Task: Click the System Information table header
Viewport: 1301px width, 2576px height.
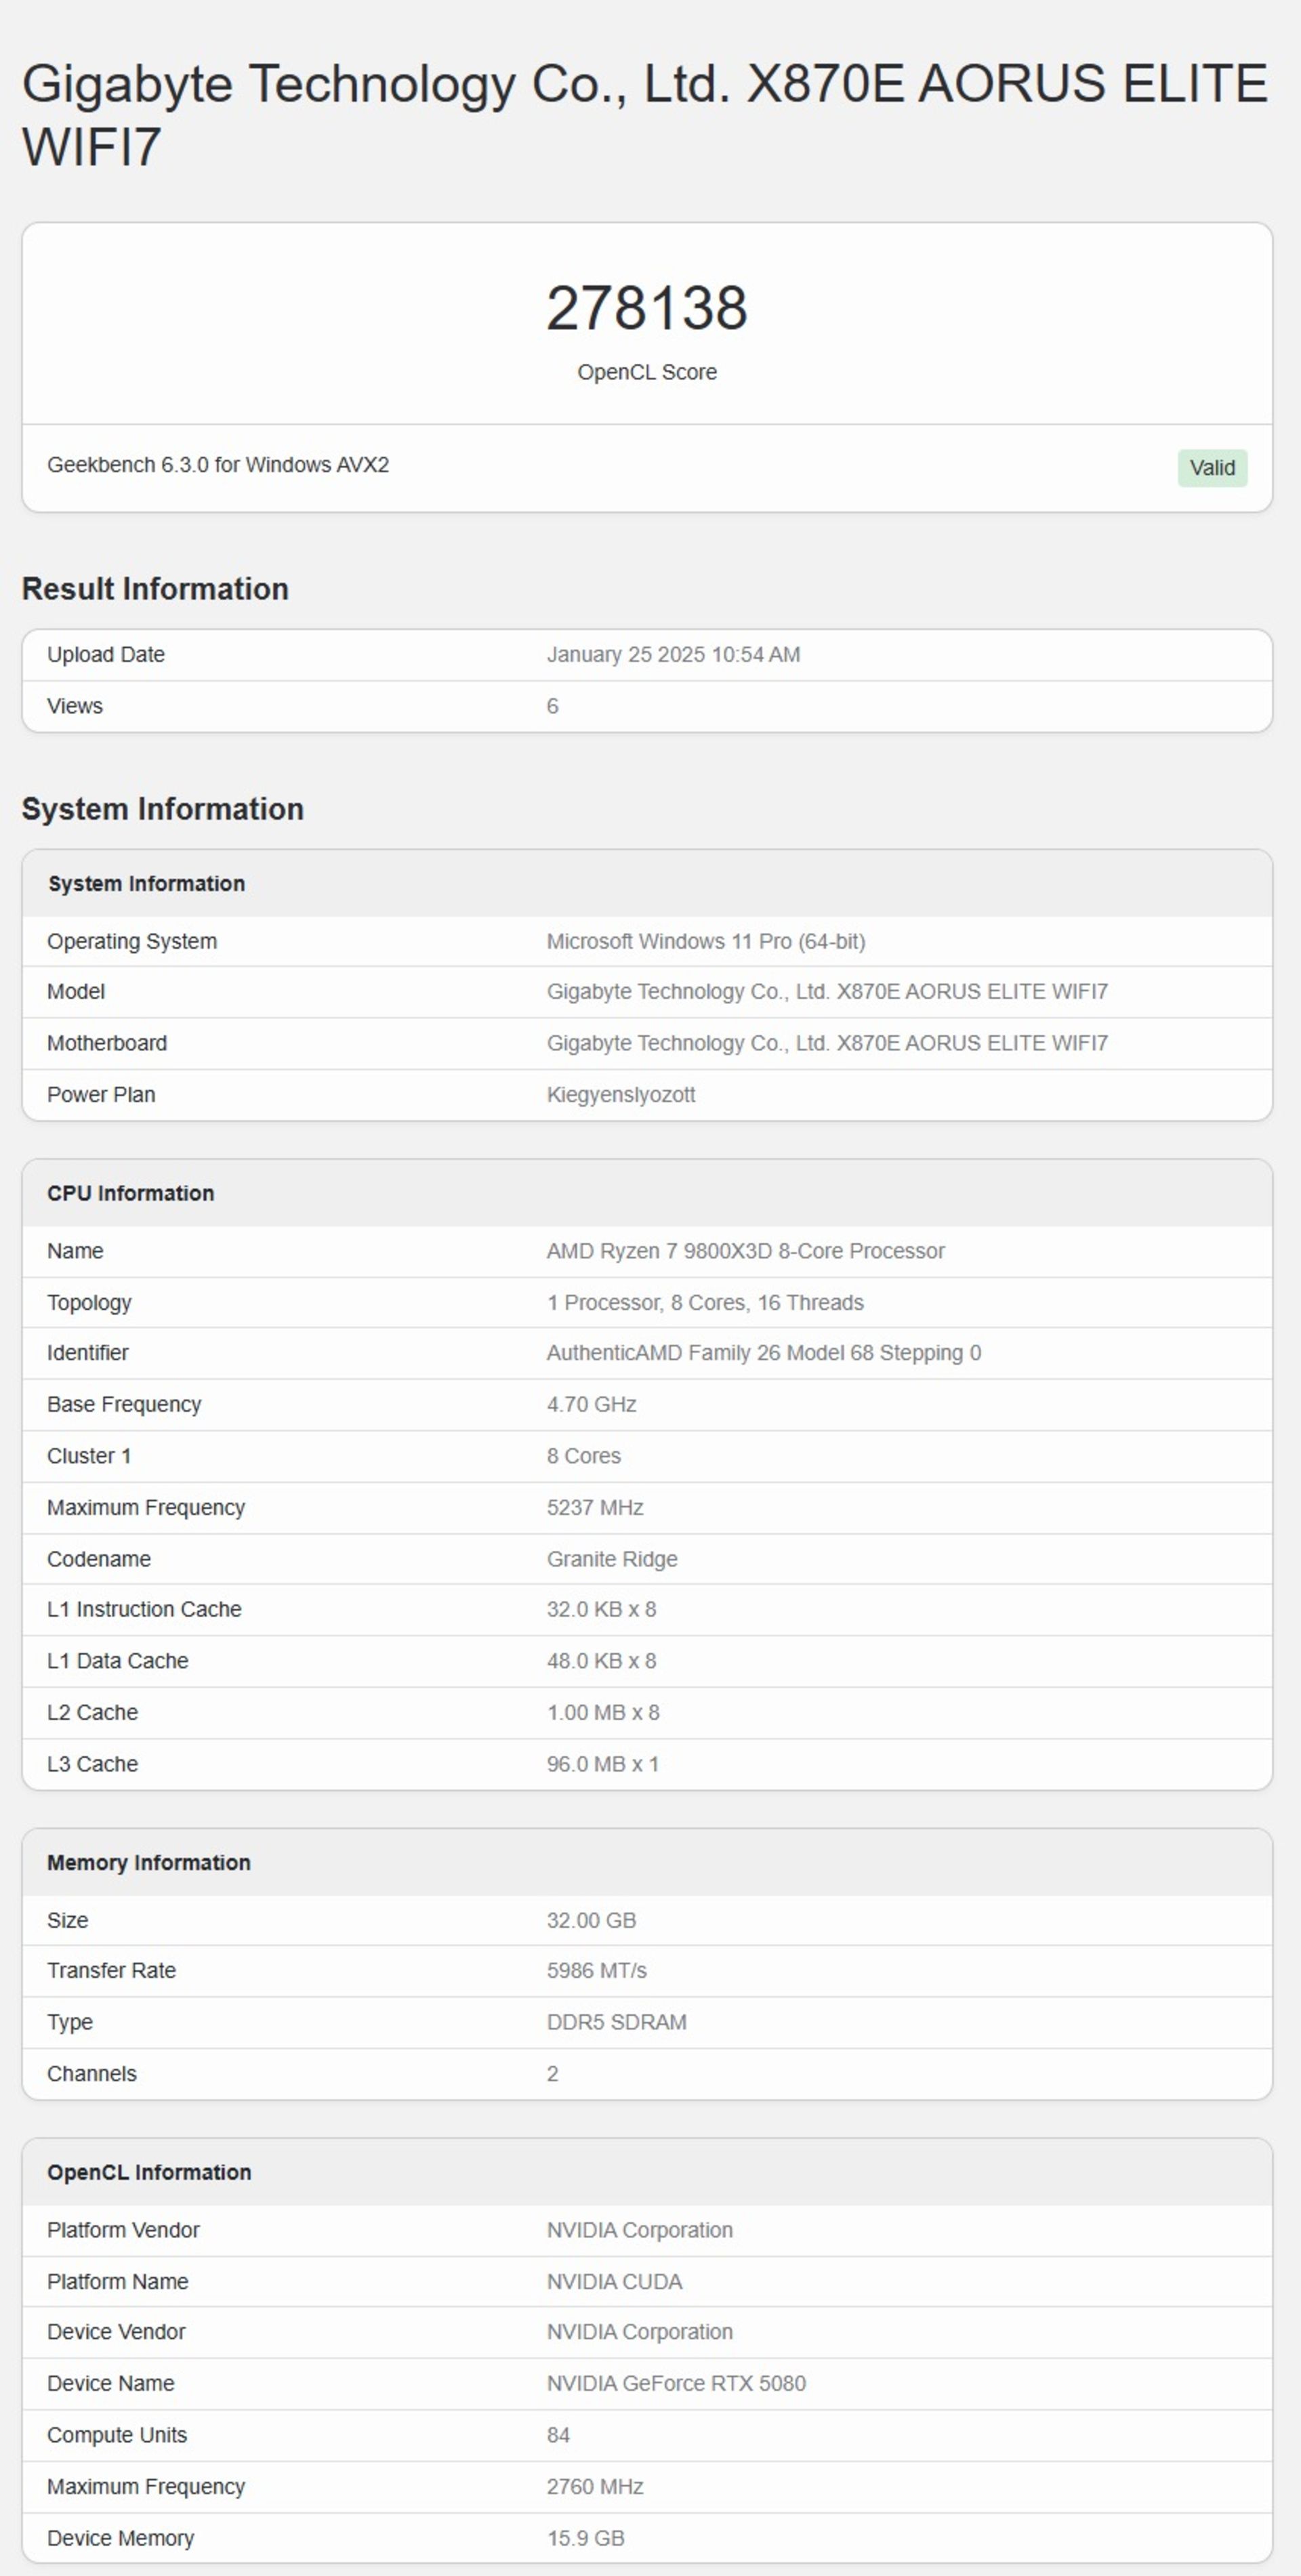Action: pos(146,884)
